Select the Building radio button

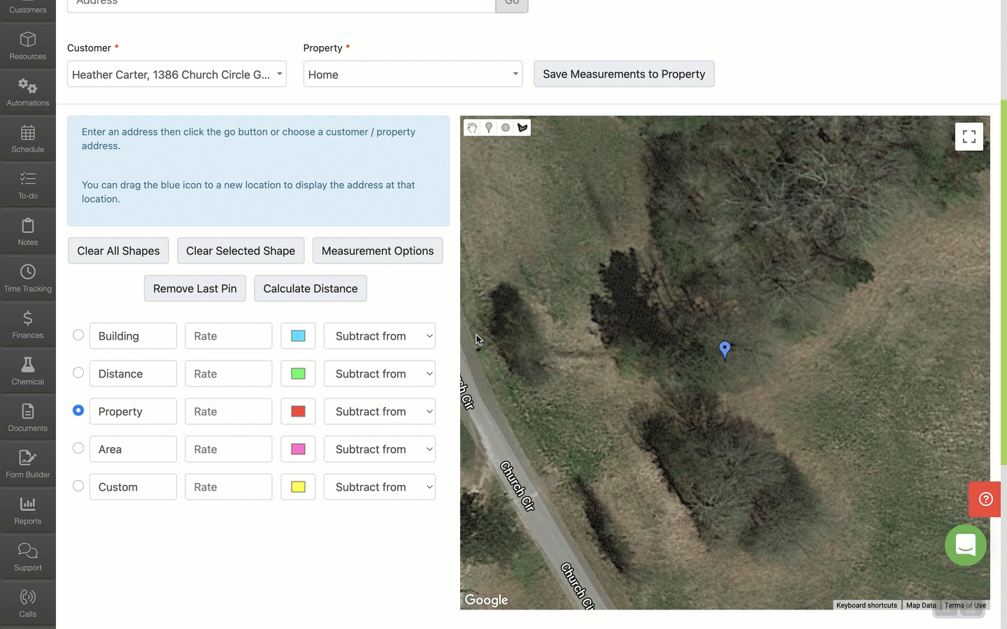pyautogui.click(x=78, y=335)
